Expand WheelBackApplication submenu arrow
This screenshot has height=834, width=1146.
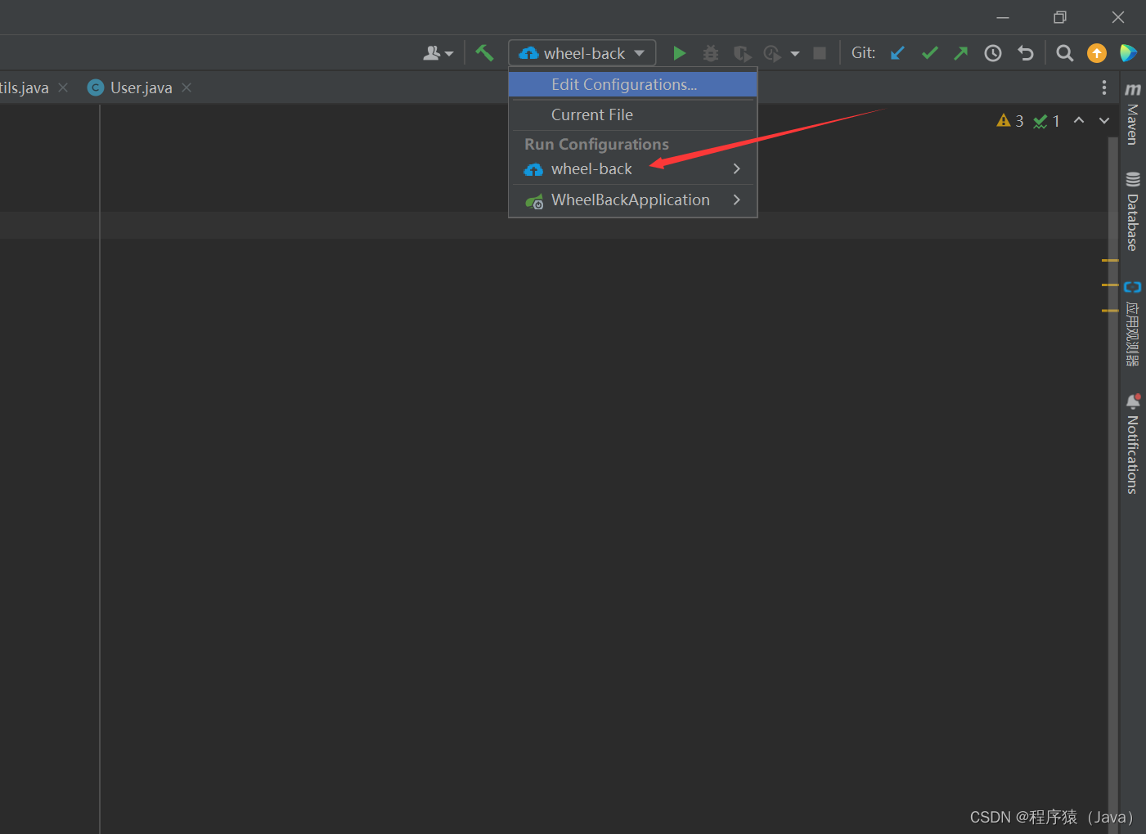point(737,200)
